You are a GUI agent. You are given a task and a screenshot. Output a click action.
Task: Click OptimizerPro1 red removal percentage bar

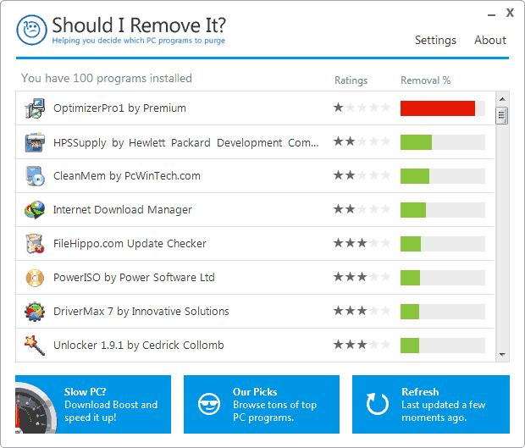(443, 108)
